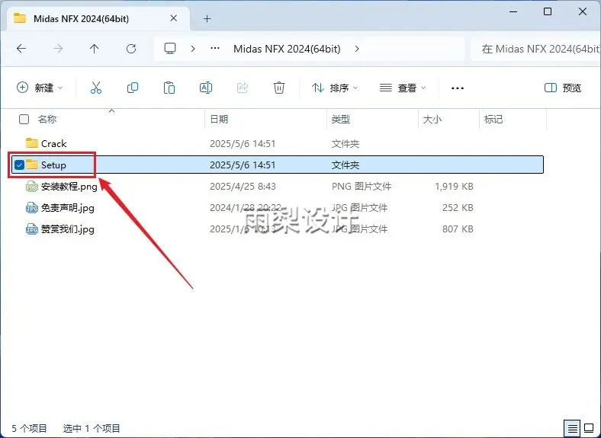Open the 新建 dropdown menu

(40, 88)
